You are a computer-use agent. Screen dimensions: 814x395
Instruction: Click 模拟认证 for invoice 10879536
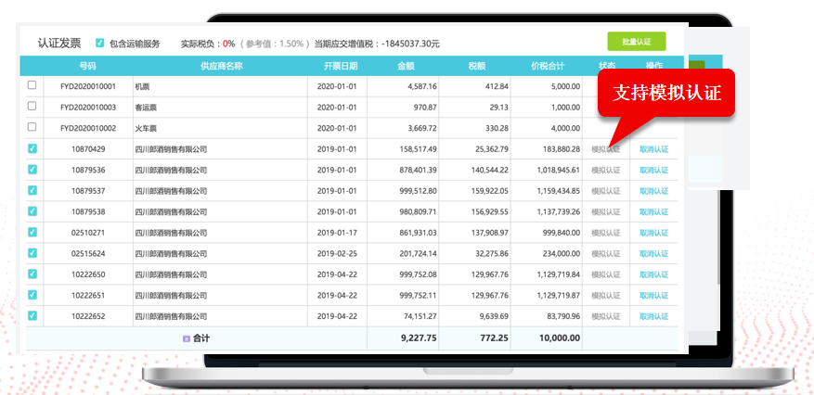(605, 170)
